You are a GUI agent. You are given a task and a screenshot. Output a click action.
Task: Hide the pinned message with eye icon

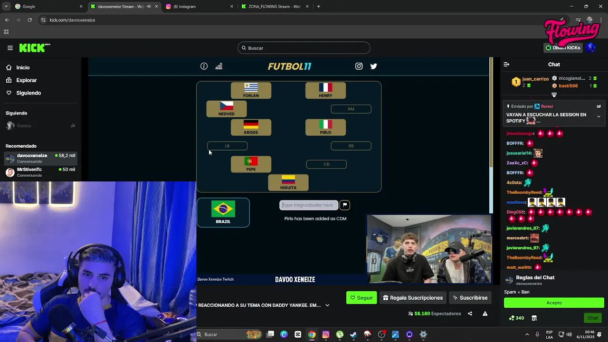coord(598,106)
